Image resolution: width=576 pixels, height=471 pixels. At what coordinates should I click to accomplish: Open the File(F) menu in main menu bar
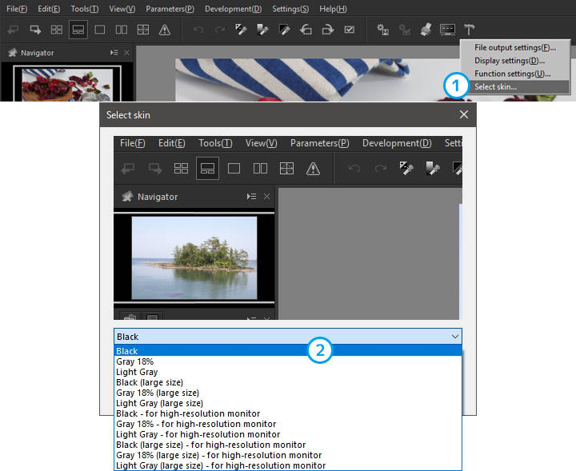coord(17,9)
